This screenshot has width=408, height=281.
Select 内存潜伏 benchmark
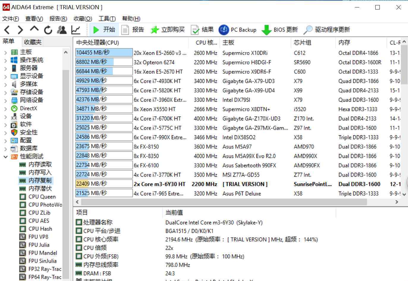point(40,189)
